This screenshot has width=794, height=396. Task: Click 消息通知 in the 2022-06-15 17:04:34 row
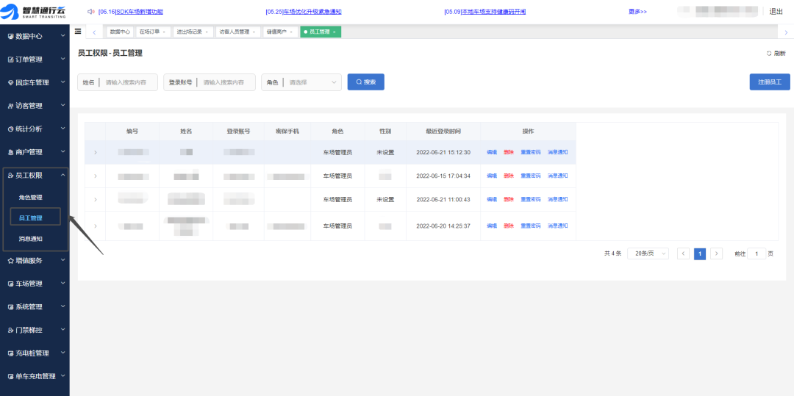point(557,176)
